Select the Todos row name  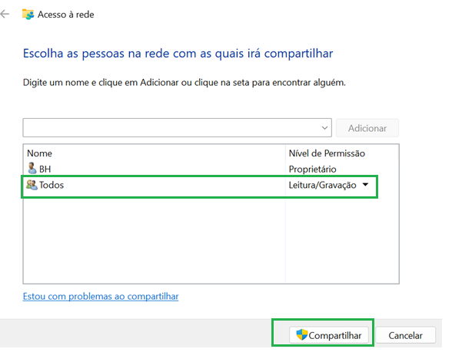tap(52, 185)
